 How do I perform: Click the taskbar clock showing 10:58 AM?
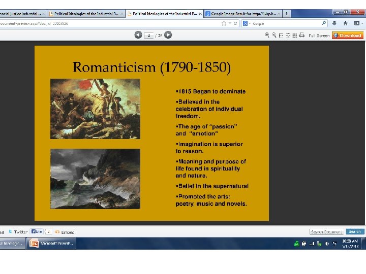(350, 244)
